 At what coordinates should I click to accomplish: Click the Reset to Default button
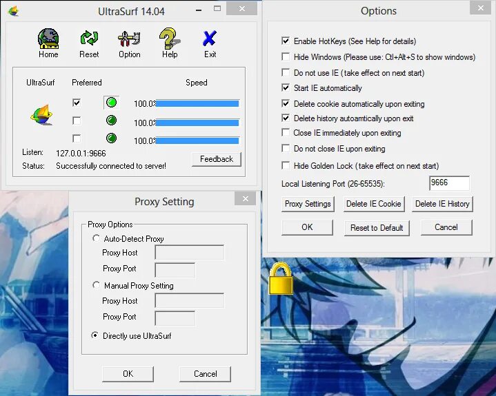tap(377, 228)
